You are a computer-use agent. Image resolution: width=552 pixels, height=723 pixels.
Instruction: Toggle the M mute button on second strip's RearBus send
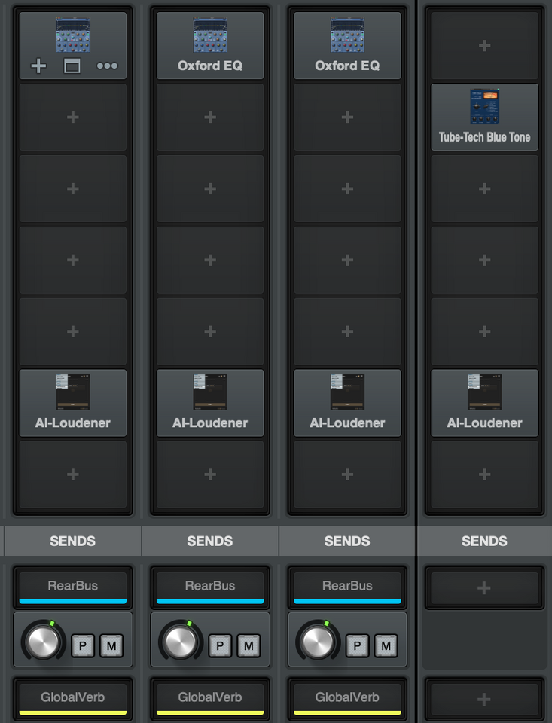pyautogui.click(x=249, y=645)
